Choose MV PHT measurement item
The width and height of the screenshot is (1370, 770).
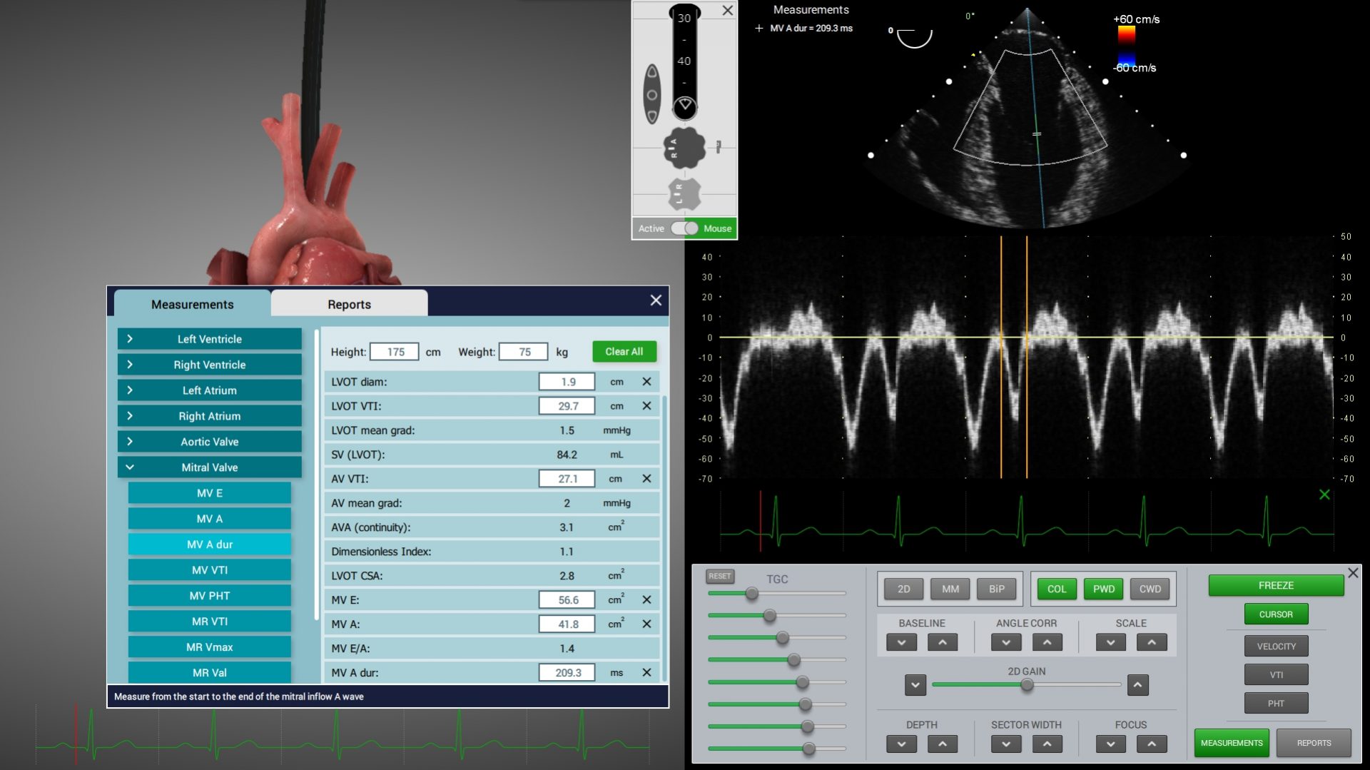(210, 596)
